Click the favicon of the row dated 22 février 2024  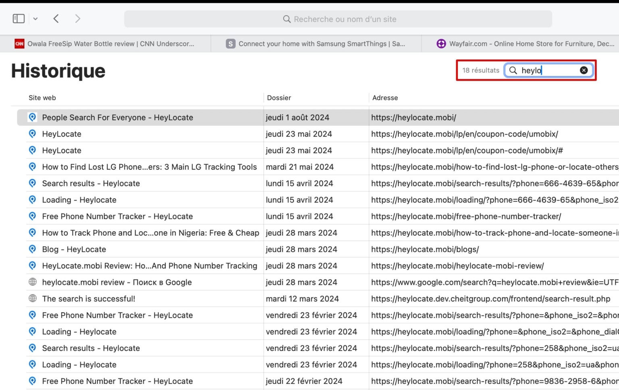click(32, 381)
